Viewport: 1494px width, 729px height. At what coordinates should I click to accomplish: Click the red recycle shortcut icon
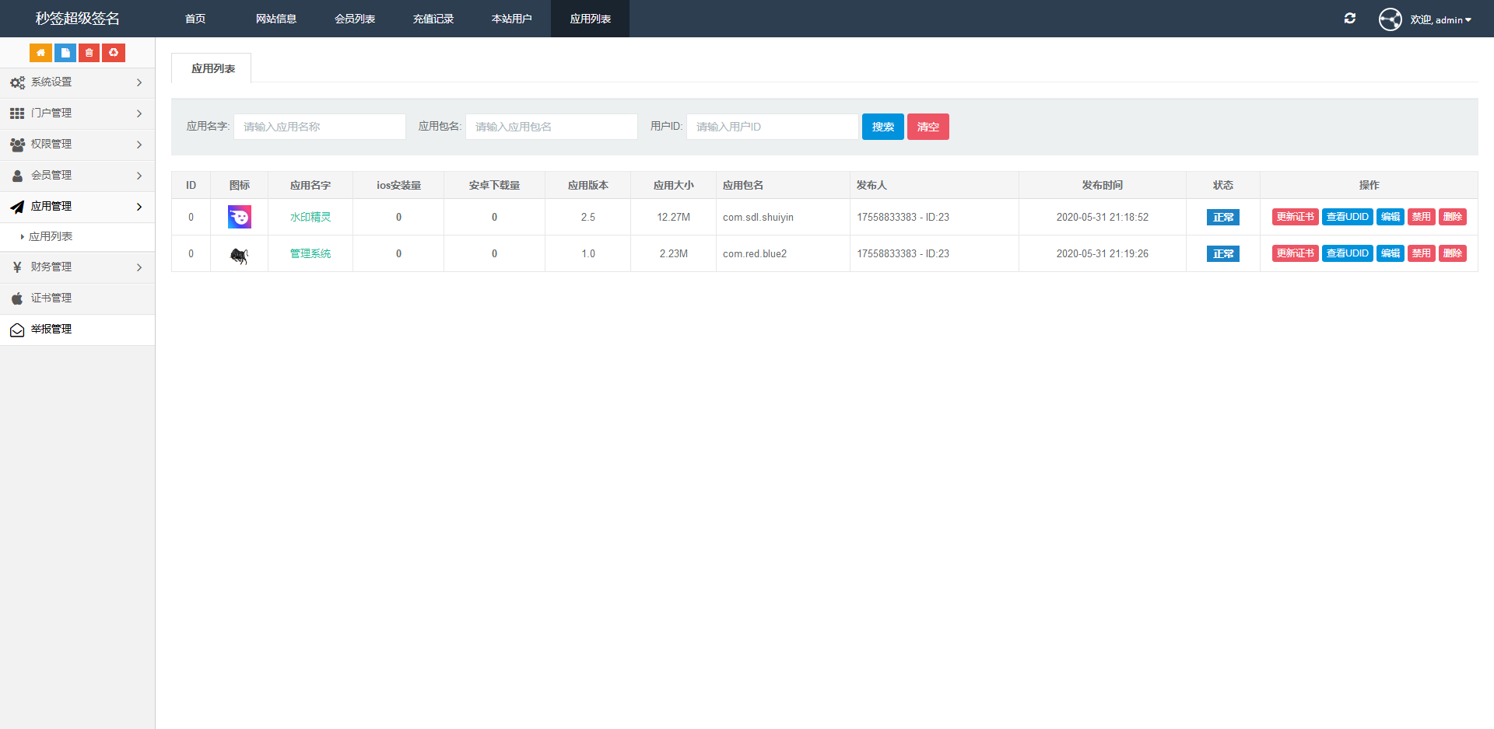pos(114,53)
